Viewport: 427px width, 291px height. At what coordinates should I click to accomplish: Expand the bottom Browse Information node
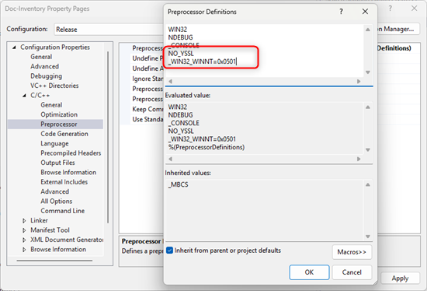[x=24, y=250]
